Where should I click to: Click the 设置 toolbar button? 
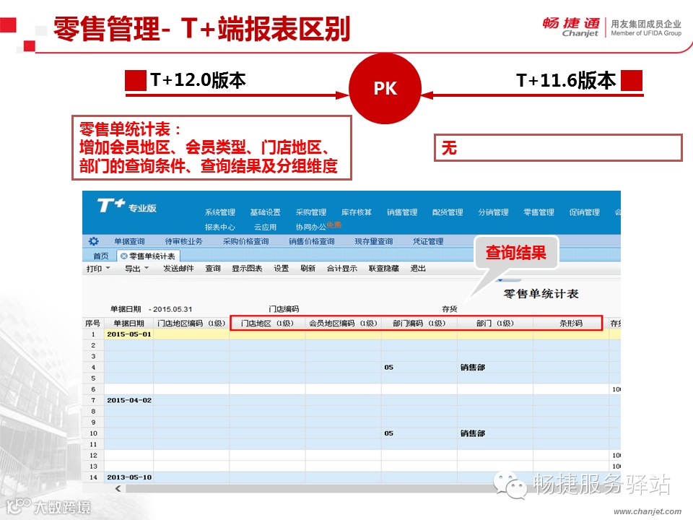tap(281, 269)
